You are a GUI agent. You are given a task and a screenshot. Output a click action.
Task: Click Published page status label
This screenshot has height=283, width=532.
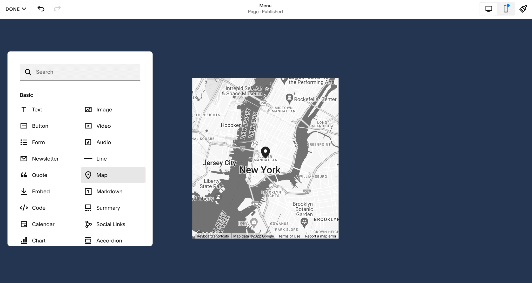tap(273, 12)
